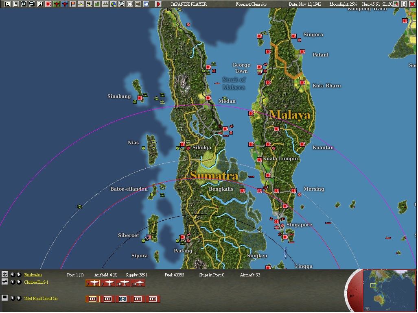Select the red plane on green icon
The image size is (418, 313).
pyautogui.click(x=57, y=4)
